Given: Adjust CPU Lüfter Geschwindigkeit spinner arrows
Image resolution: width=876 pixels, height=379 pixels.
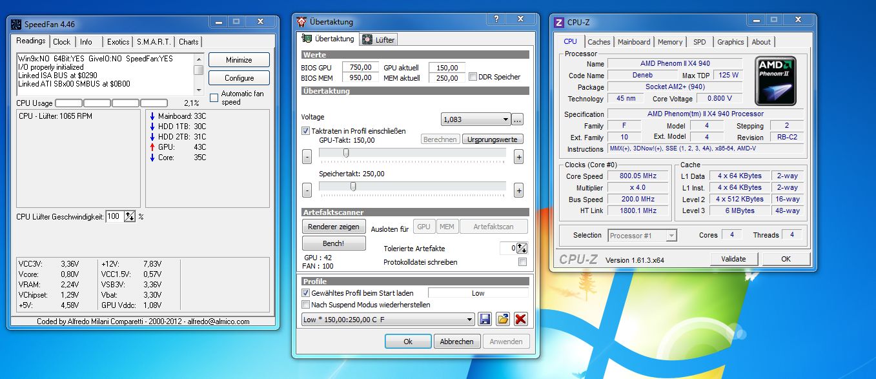Looking at the screenshot, I should 130,216.
